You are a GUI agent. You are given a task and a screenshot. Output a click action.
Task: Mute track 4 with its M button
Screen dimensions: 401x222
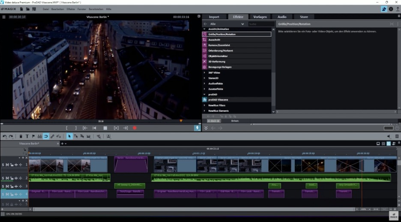tap(7, 195)
